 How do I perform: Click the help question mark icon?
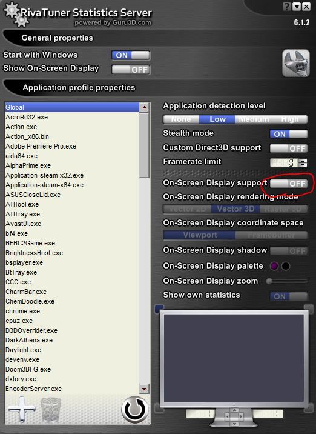287,7
